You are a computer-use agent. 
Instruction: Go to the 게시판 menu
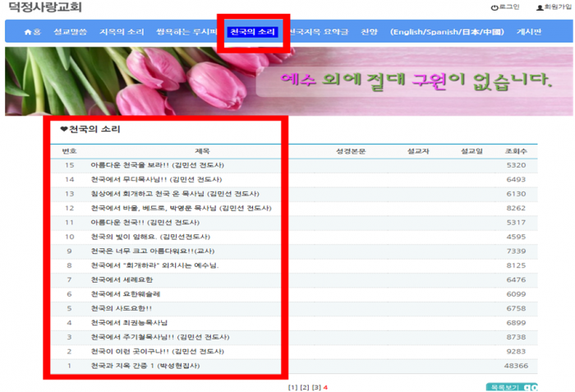pyautogui.click(x=528, y=32)
